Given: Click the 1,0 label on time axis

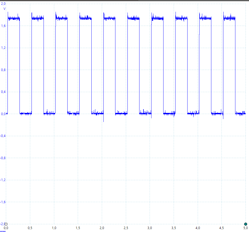Looking at the screenshot, I should coord(54,228).
